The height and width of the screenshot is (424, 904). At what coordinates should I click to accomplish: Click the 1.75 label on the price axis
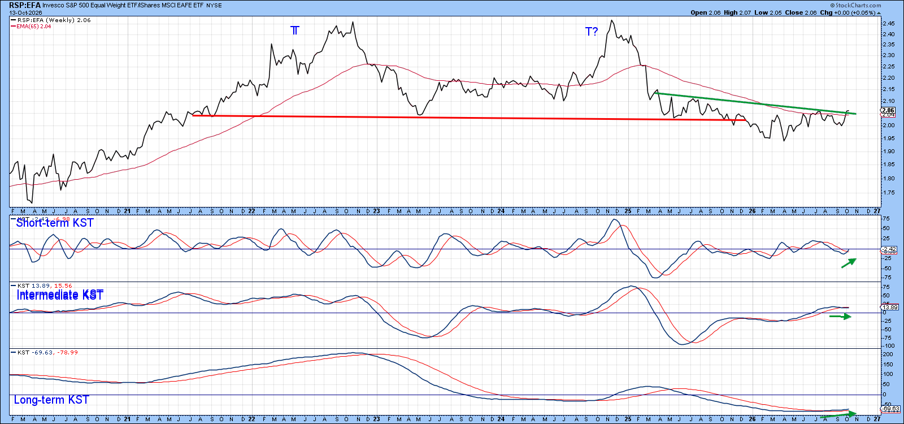coord(889,193)
